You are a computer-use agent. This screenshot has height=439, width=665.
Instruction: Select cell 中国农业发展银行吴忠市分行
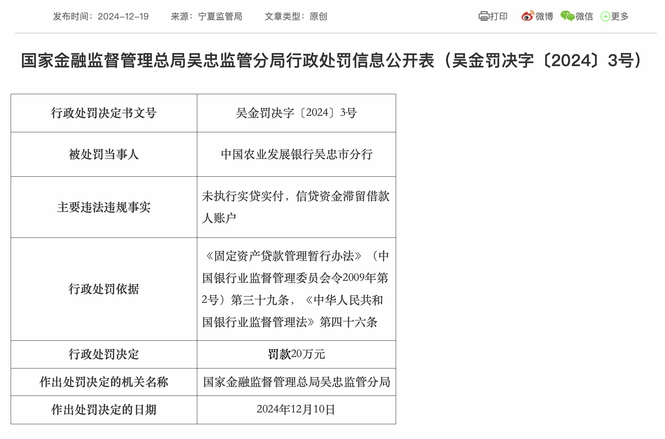click(296, 154)
